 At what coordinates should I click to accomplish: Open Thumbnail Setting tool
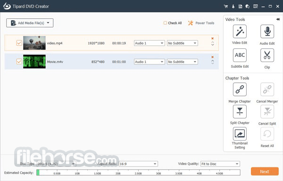pyautogui.click(x=240, y=134)
